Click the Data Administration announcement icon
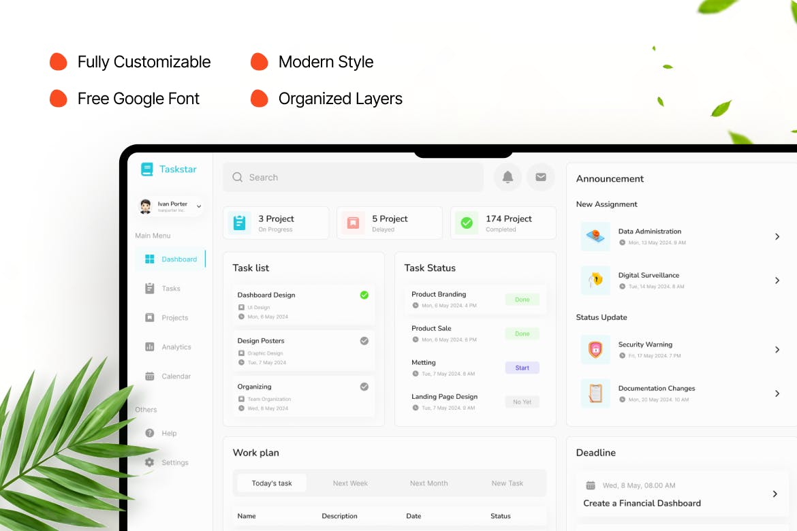The width and height of the screenshot is (797, 531). pos(595,236)
